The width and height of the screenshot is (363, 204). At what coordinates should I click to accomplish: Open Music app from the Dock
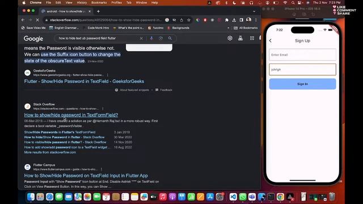click(x=163, y=197)
